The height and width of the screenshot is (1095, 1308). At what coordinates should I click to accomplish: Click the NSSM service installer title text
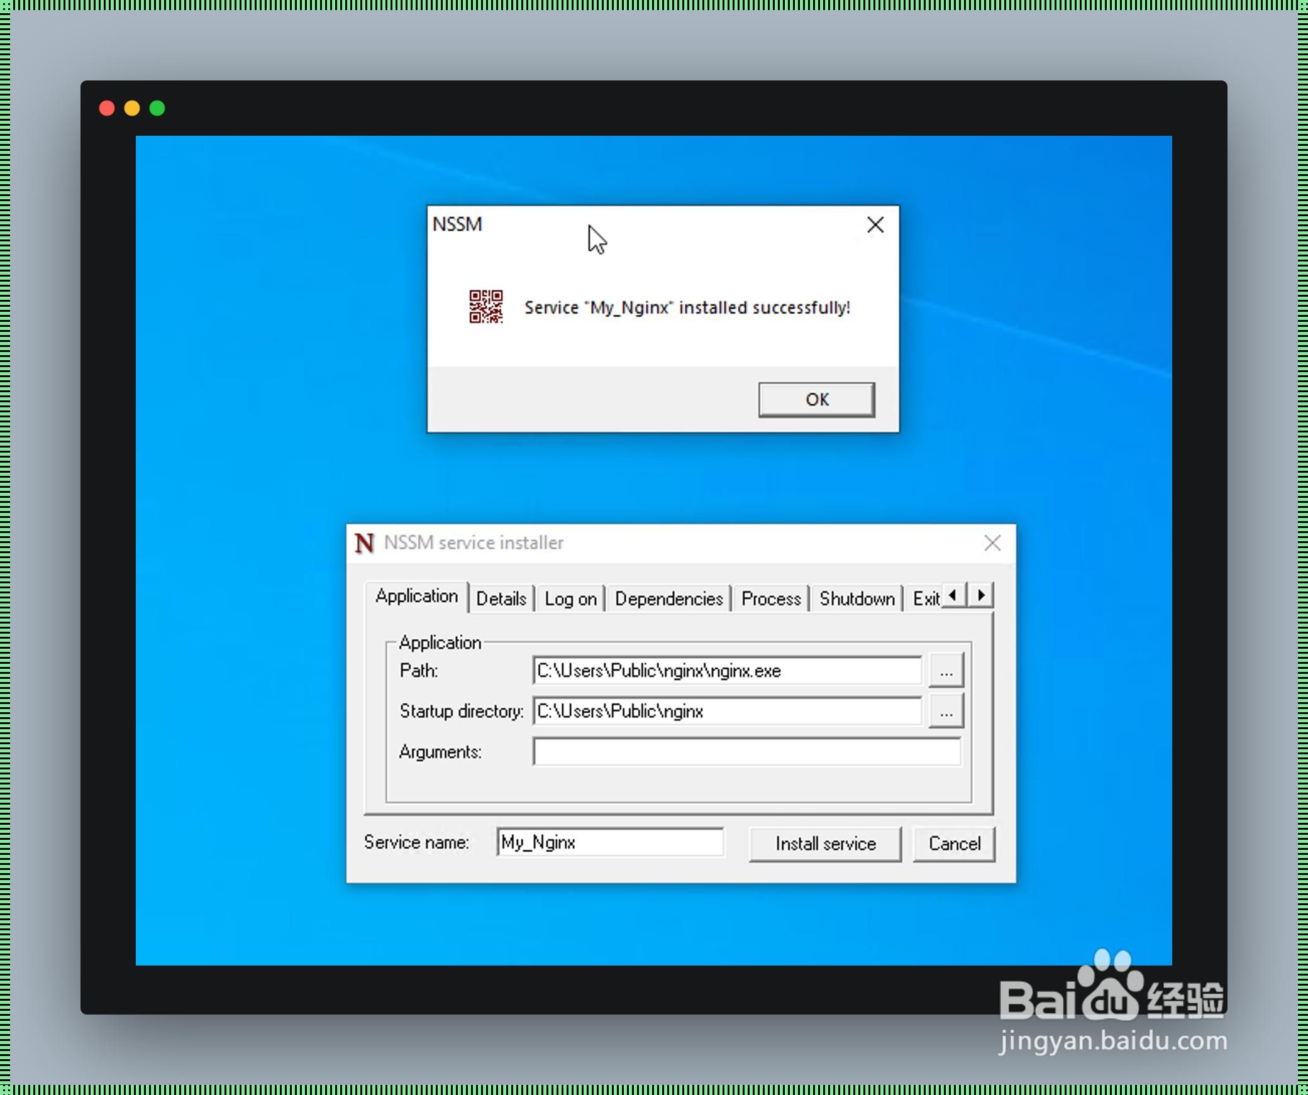coord(474,542)
